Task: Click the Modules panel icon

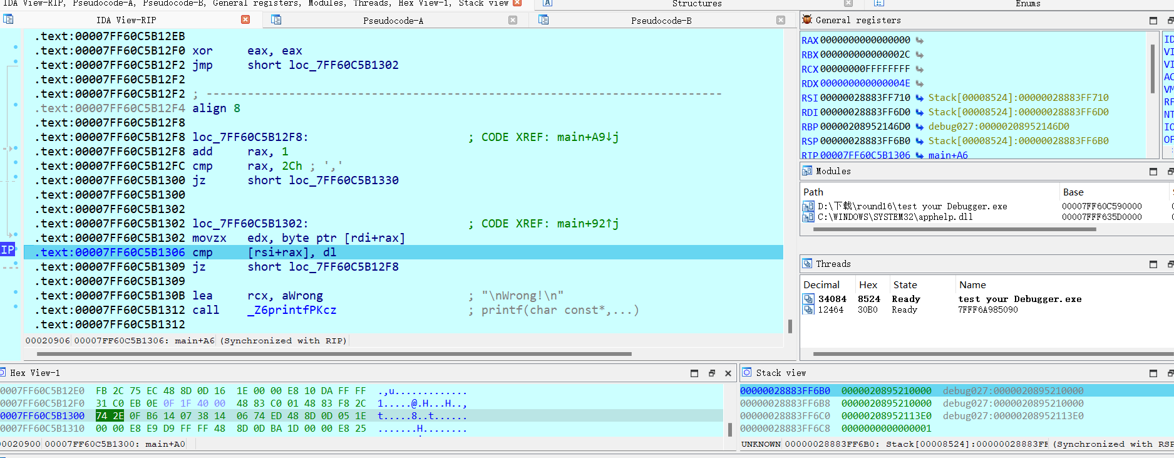Action: click(807, 170)
